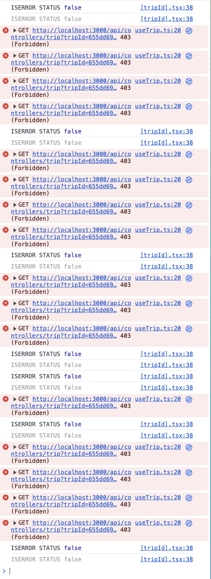Open the localhost trip API URL in the last error
This screenshot has width=211, height=579.
point(71,526)
